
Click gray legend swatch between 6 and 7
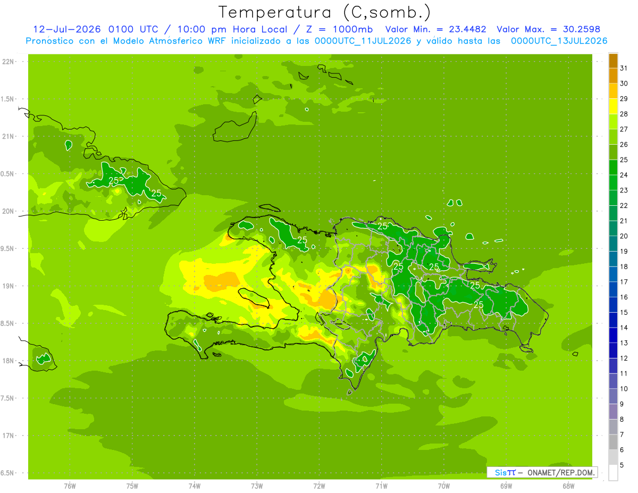pos(613,442)
